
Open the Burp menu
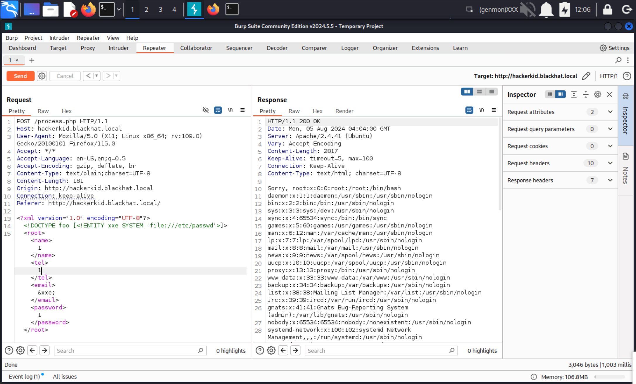point(12,38)
